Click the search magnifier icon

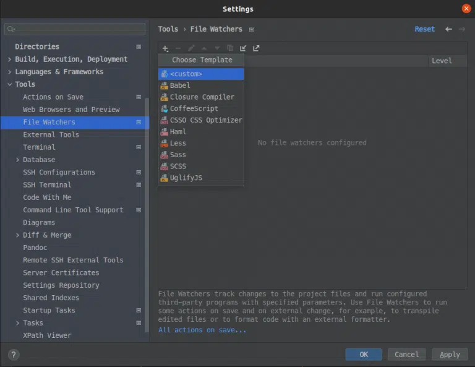[x=11, y=29]
